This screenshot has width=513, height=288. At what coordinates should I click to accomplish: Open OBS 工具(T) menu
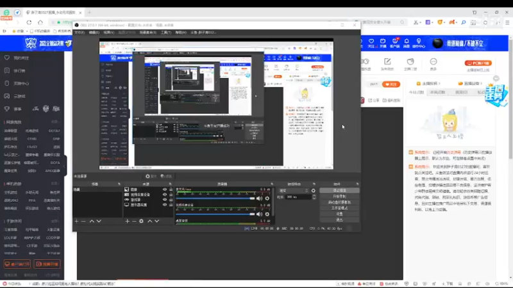(x=166, y=33)
